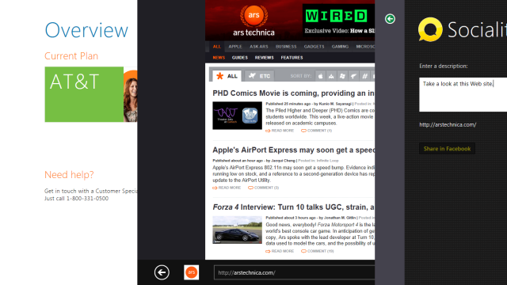This screenshot has height=285, width=507.
Task: Click the green back arrow in share pane
Action: pos(390,19)
